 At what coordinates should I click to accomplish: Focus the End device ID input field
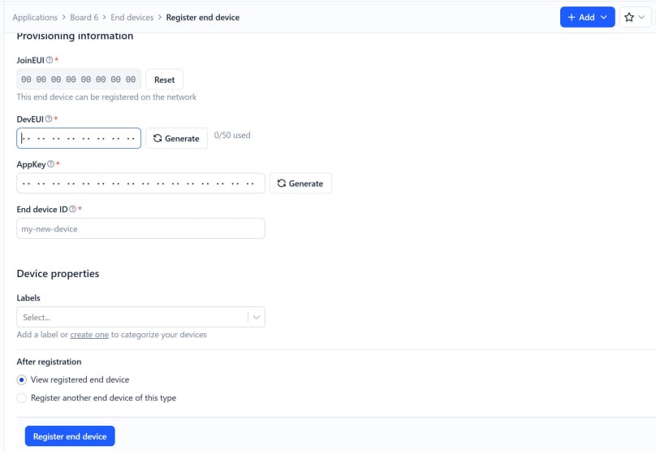coord(140,229)
